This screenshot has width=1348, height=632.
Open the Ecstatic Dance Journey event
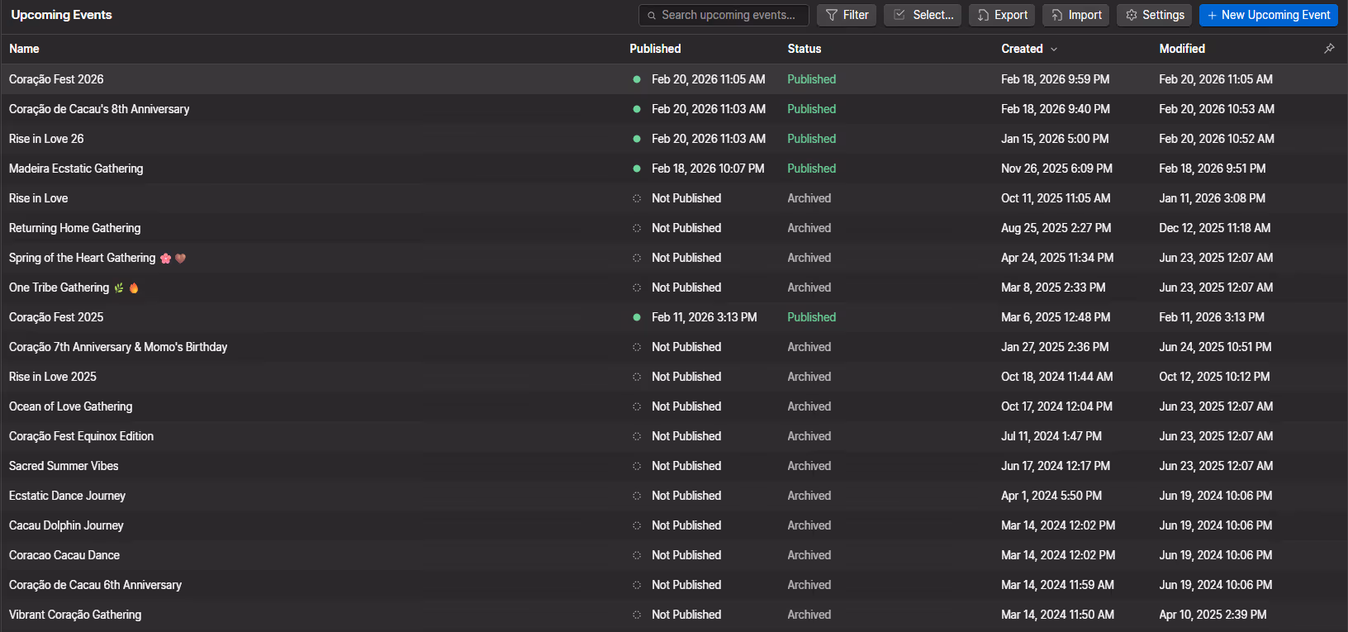click(x=67, y=496)
